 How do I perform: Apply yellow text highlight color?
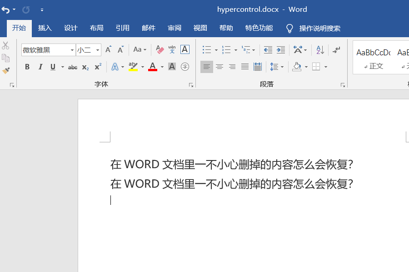coord(133,67)
